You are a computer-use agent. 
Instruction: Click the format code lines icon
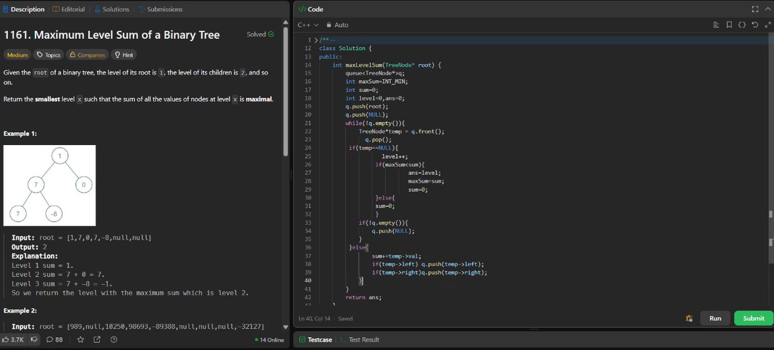(716, 24)
